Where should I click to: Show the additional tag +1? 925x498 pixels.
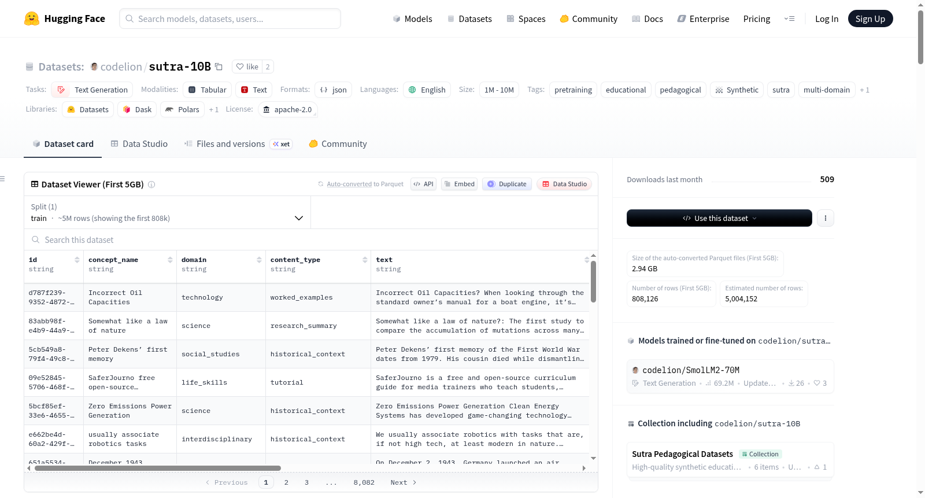tap(864, 90)
